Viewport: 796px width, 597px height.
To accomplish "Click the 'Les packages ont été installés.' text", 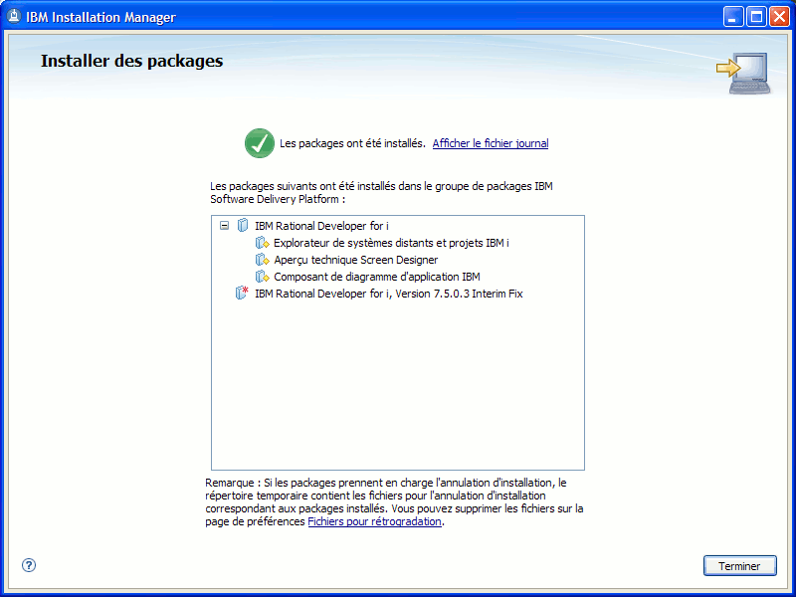I will point(352,143).
